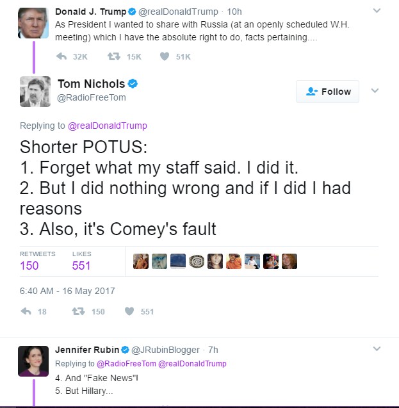
Task: Reply to Tom Nichols' tweet
Action: click(x=26, y=311)
